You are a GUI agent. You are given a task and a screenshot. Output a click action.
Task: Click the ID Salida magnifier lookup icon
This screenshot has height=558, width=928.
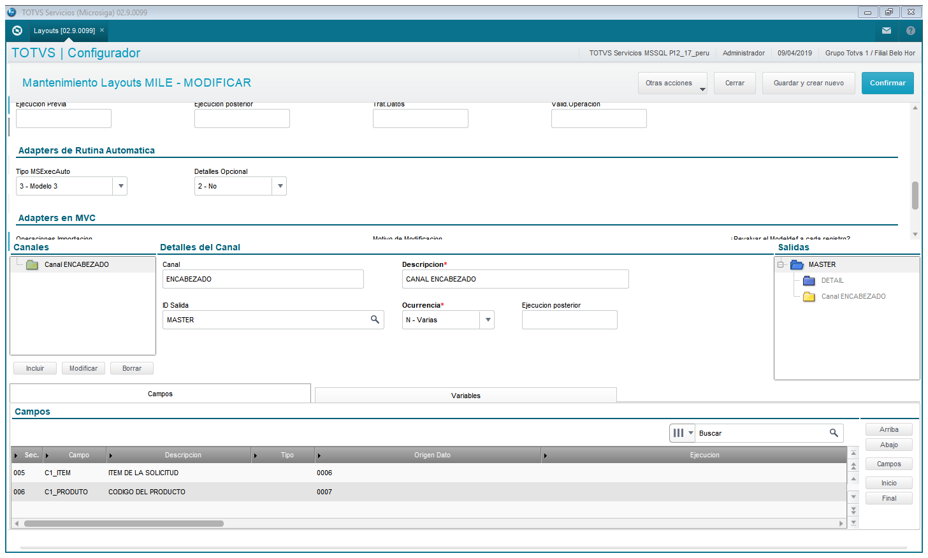tap(375, 320)
